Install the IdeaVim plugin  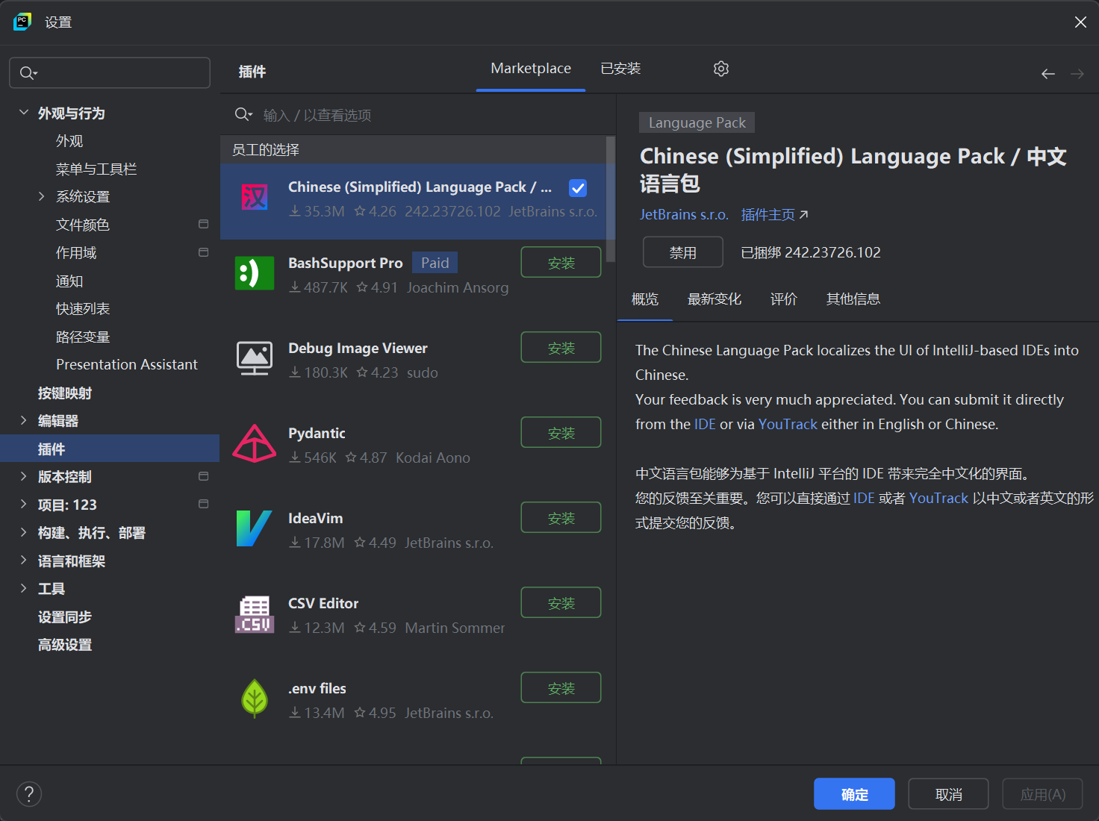click(x=561, y=517)
